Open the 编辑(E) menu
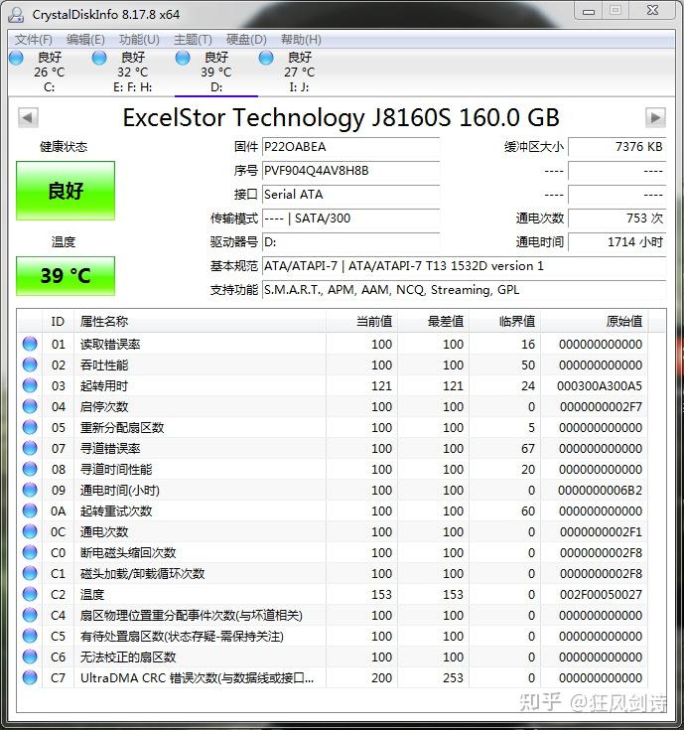The width and height of the screenshot is (684, 730). tap(85, 40)
